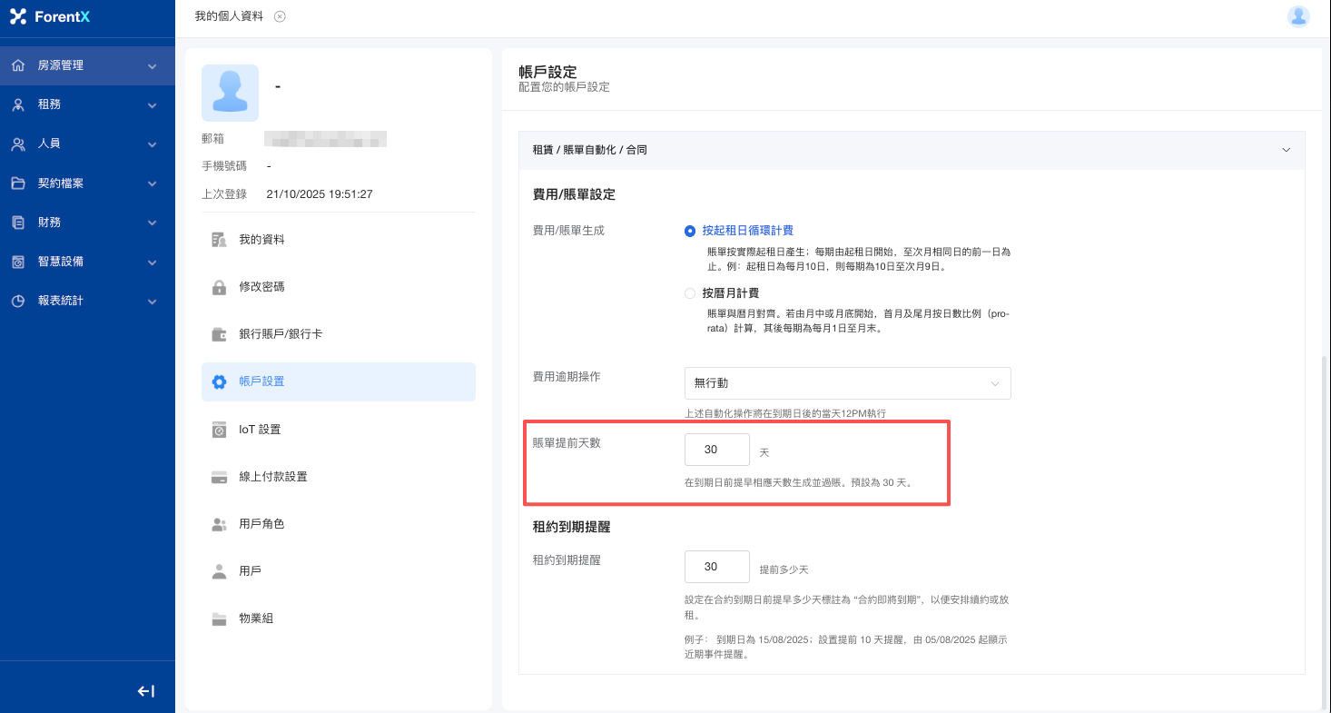
Task: Open 智慧設備 in the sidebar
Action: click(87, 262)
